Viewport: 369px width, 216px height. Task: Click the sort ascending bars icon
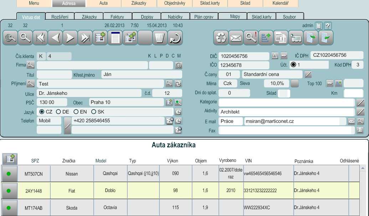(266, 38)
